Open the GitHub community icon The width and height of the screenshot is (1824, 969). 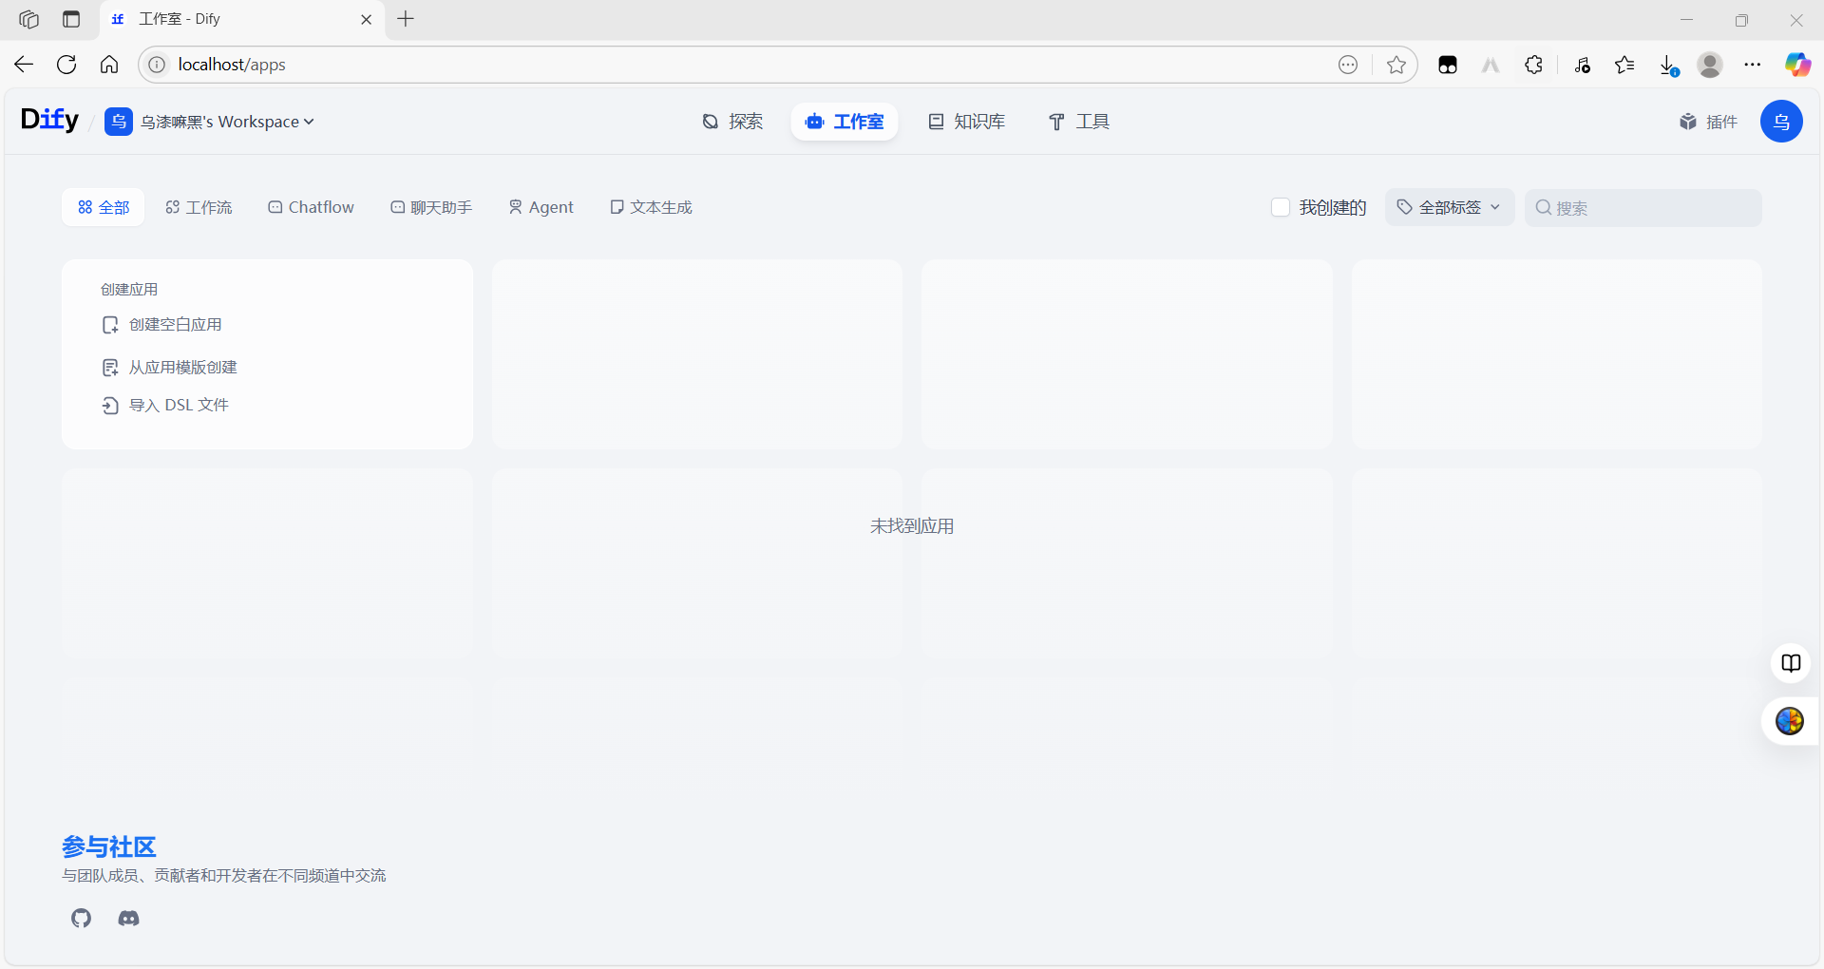(x=82, y=918)
